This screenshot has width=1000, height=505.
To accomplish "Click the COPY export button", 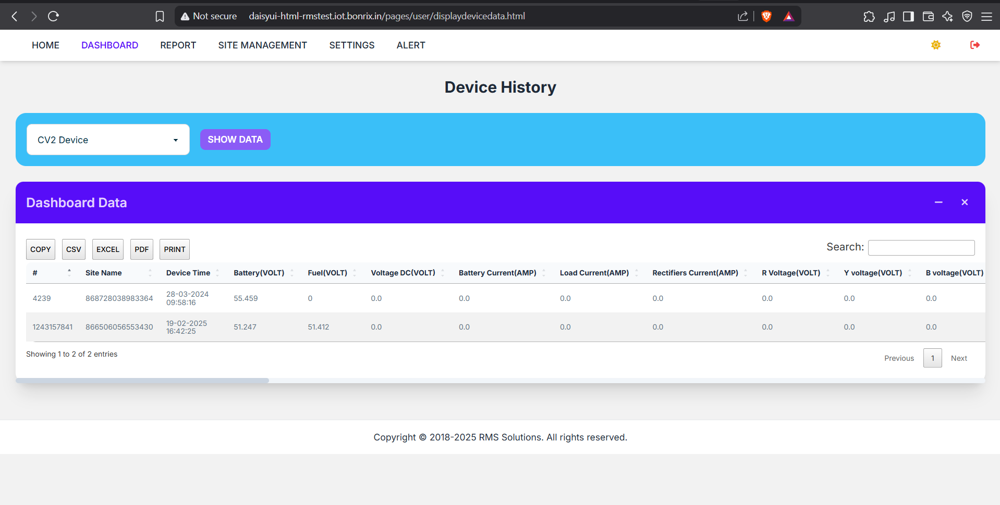I will pos(40,249).
